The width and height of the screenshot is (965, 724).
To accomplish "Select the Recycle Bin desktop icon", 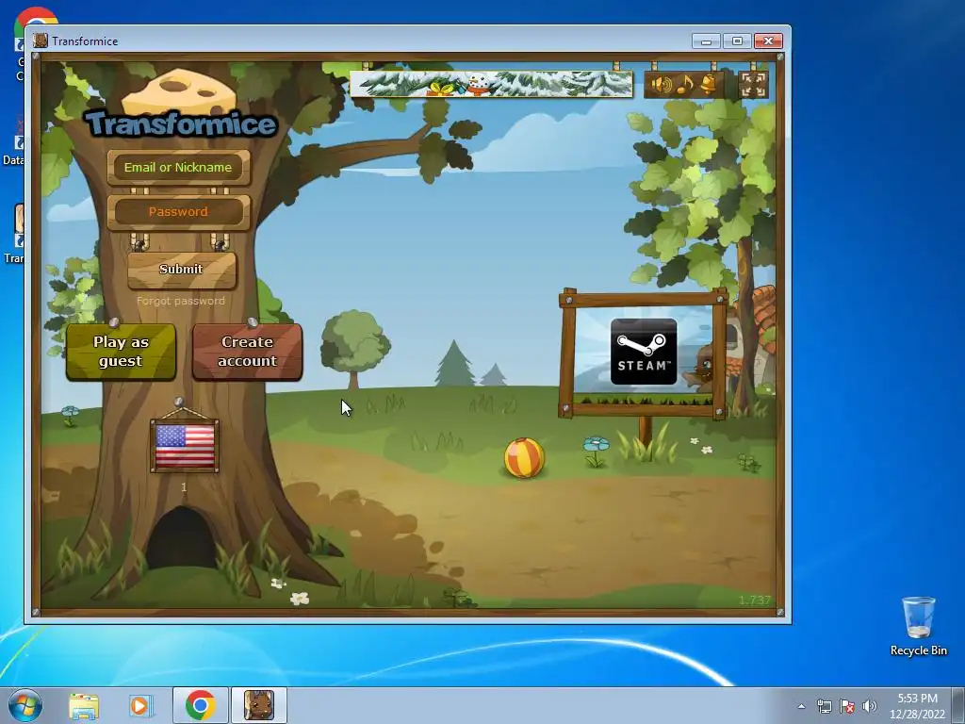I will click(918, 626).
